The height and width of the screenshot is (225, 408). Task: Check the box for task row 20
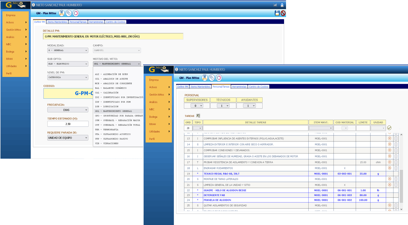tap(396, 179)
